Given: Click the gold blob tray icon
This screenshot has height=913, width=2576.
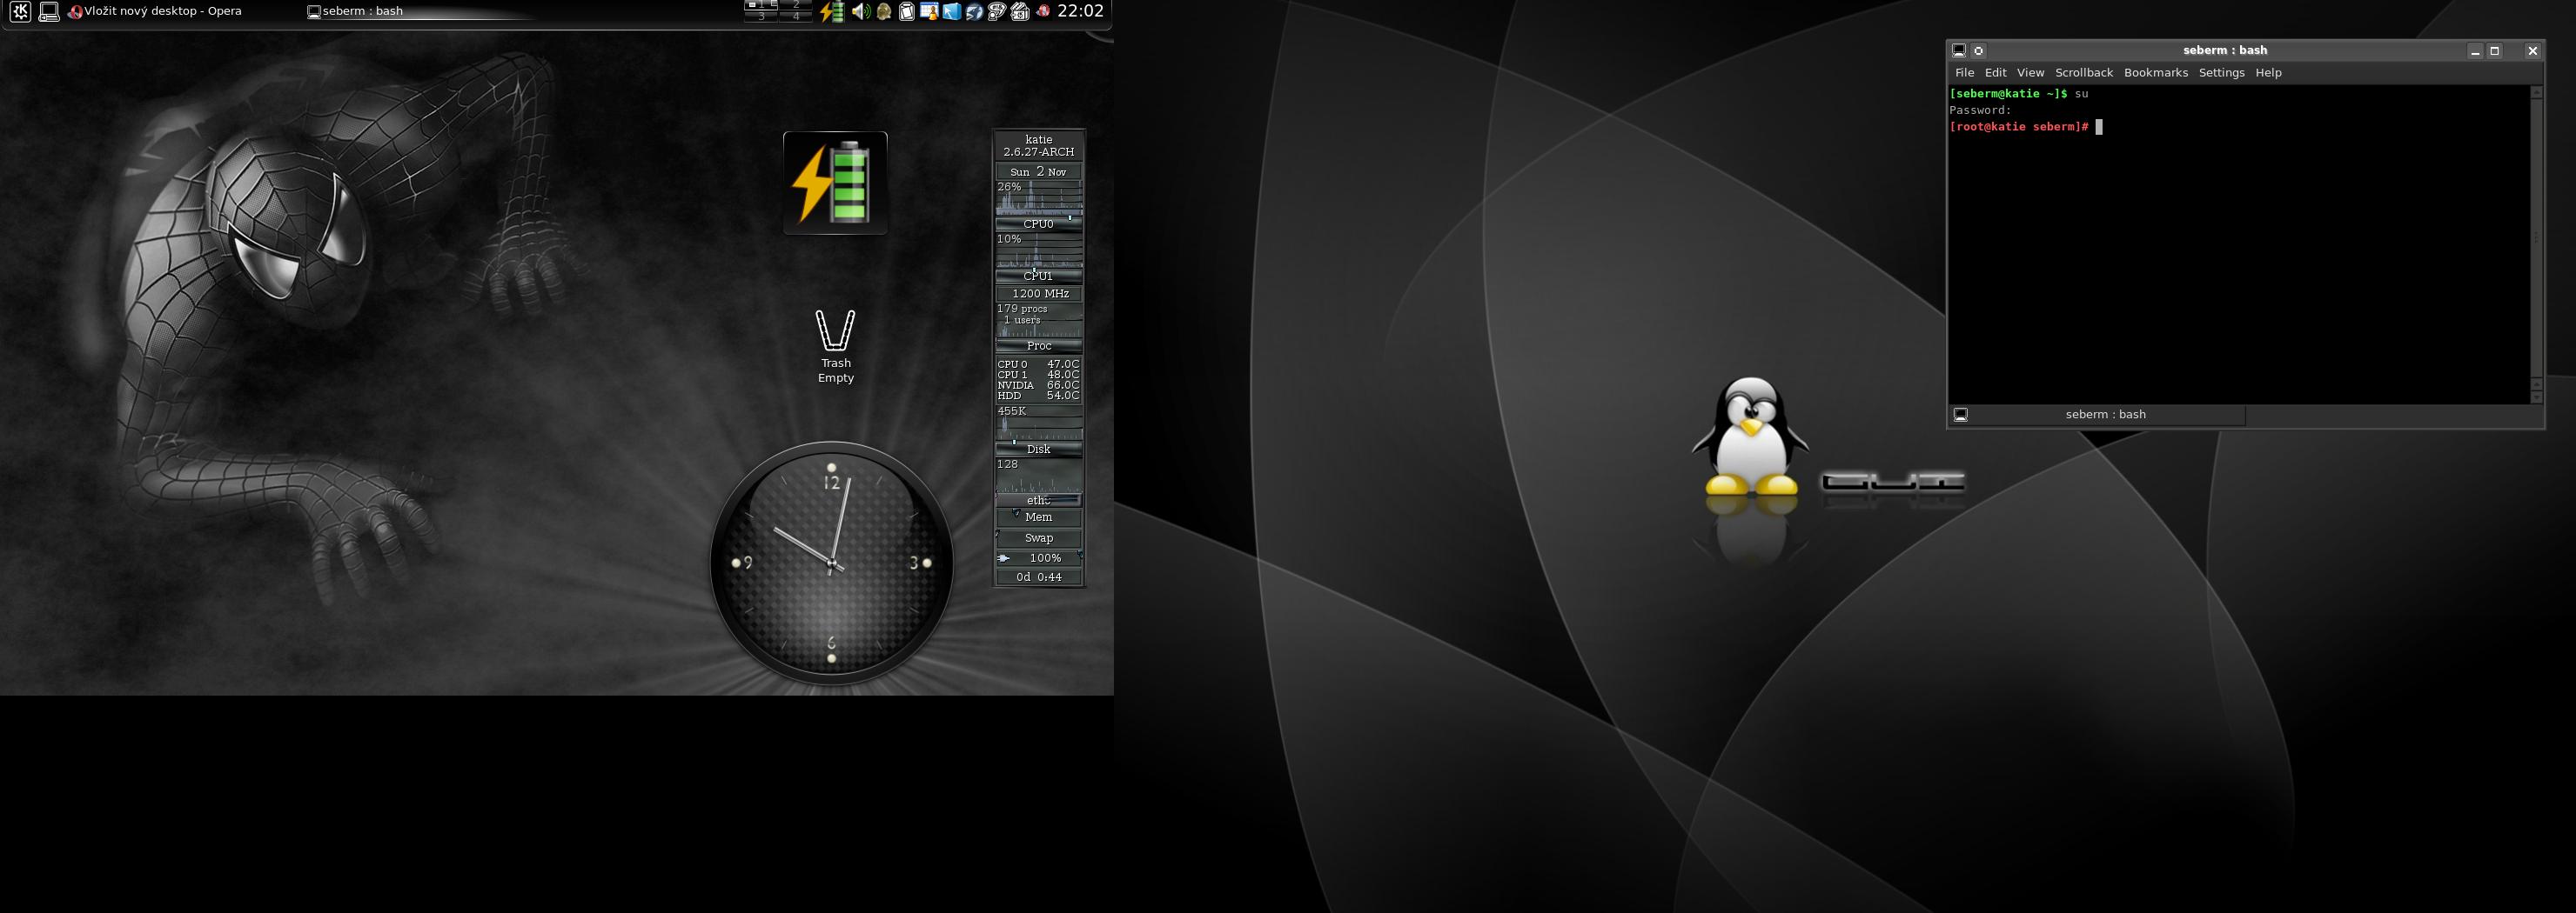Looking at the screenshot, I should [884, 12].
